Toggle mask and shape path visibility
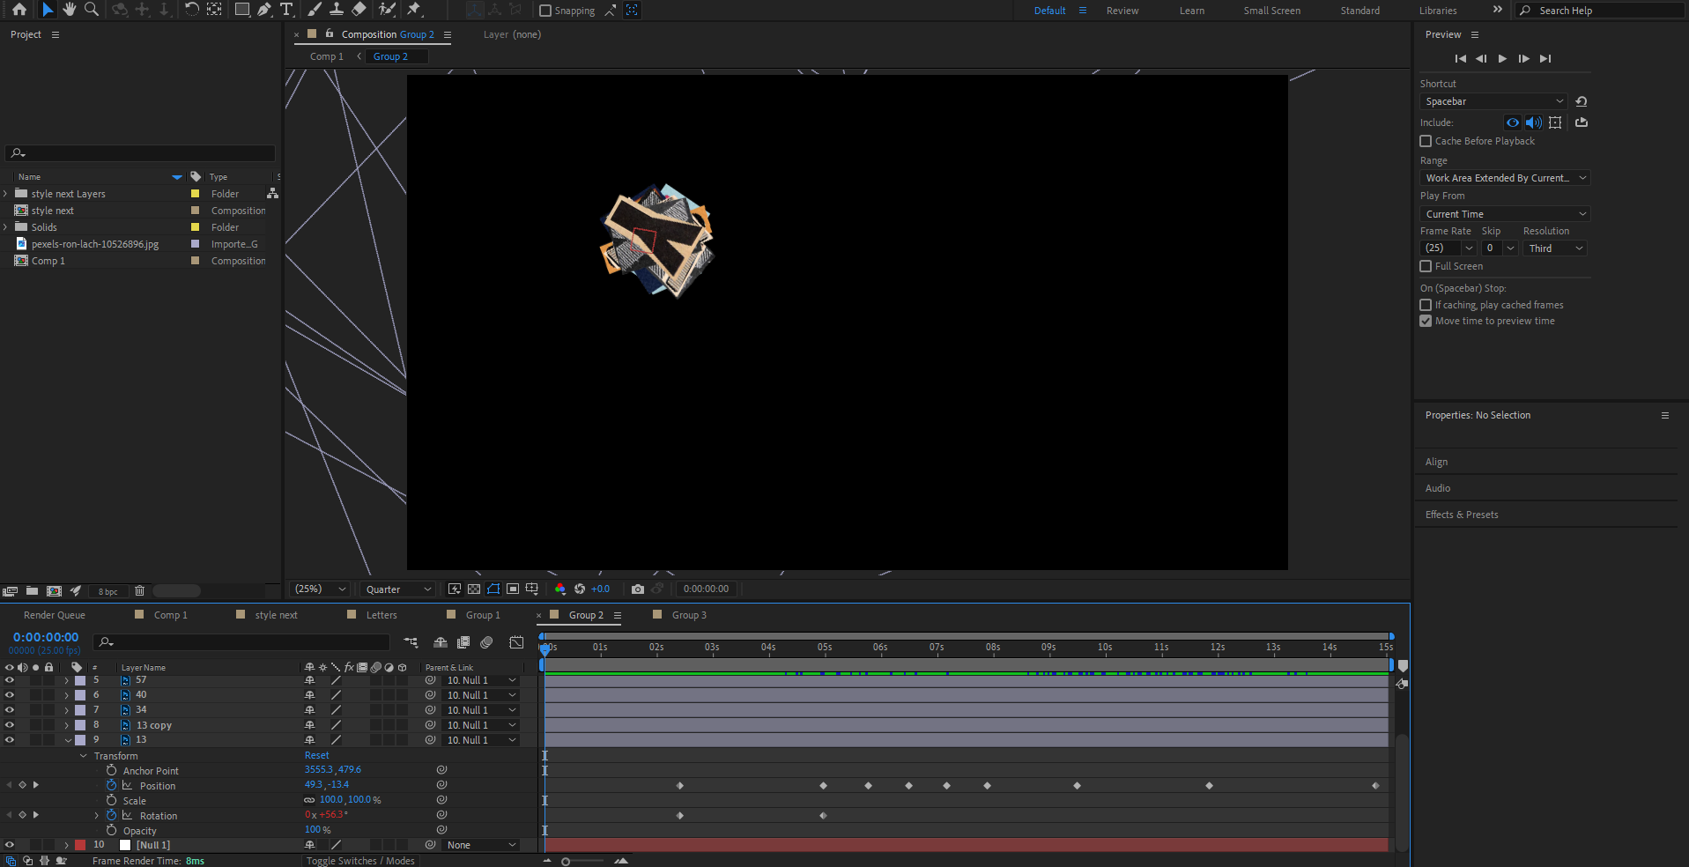The height and width of the screenshot is (867, 1689). [x=493, y=589]
